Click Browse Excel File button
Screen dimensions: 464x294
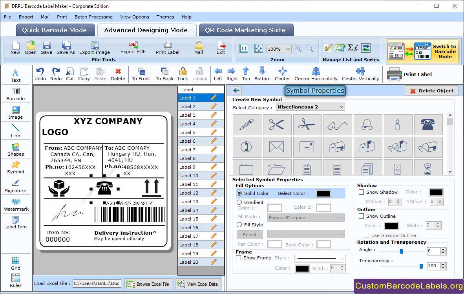coord(148,284)
